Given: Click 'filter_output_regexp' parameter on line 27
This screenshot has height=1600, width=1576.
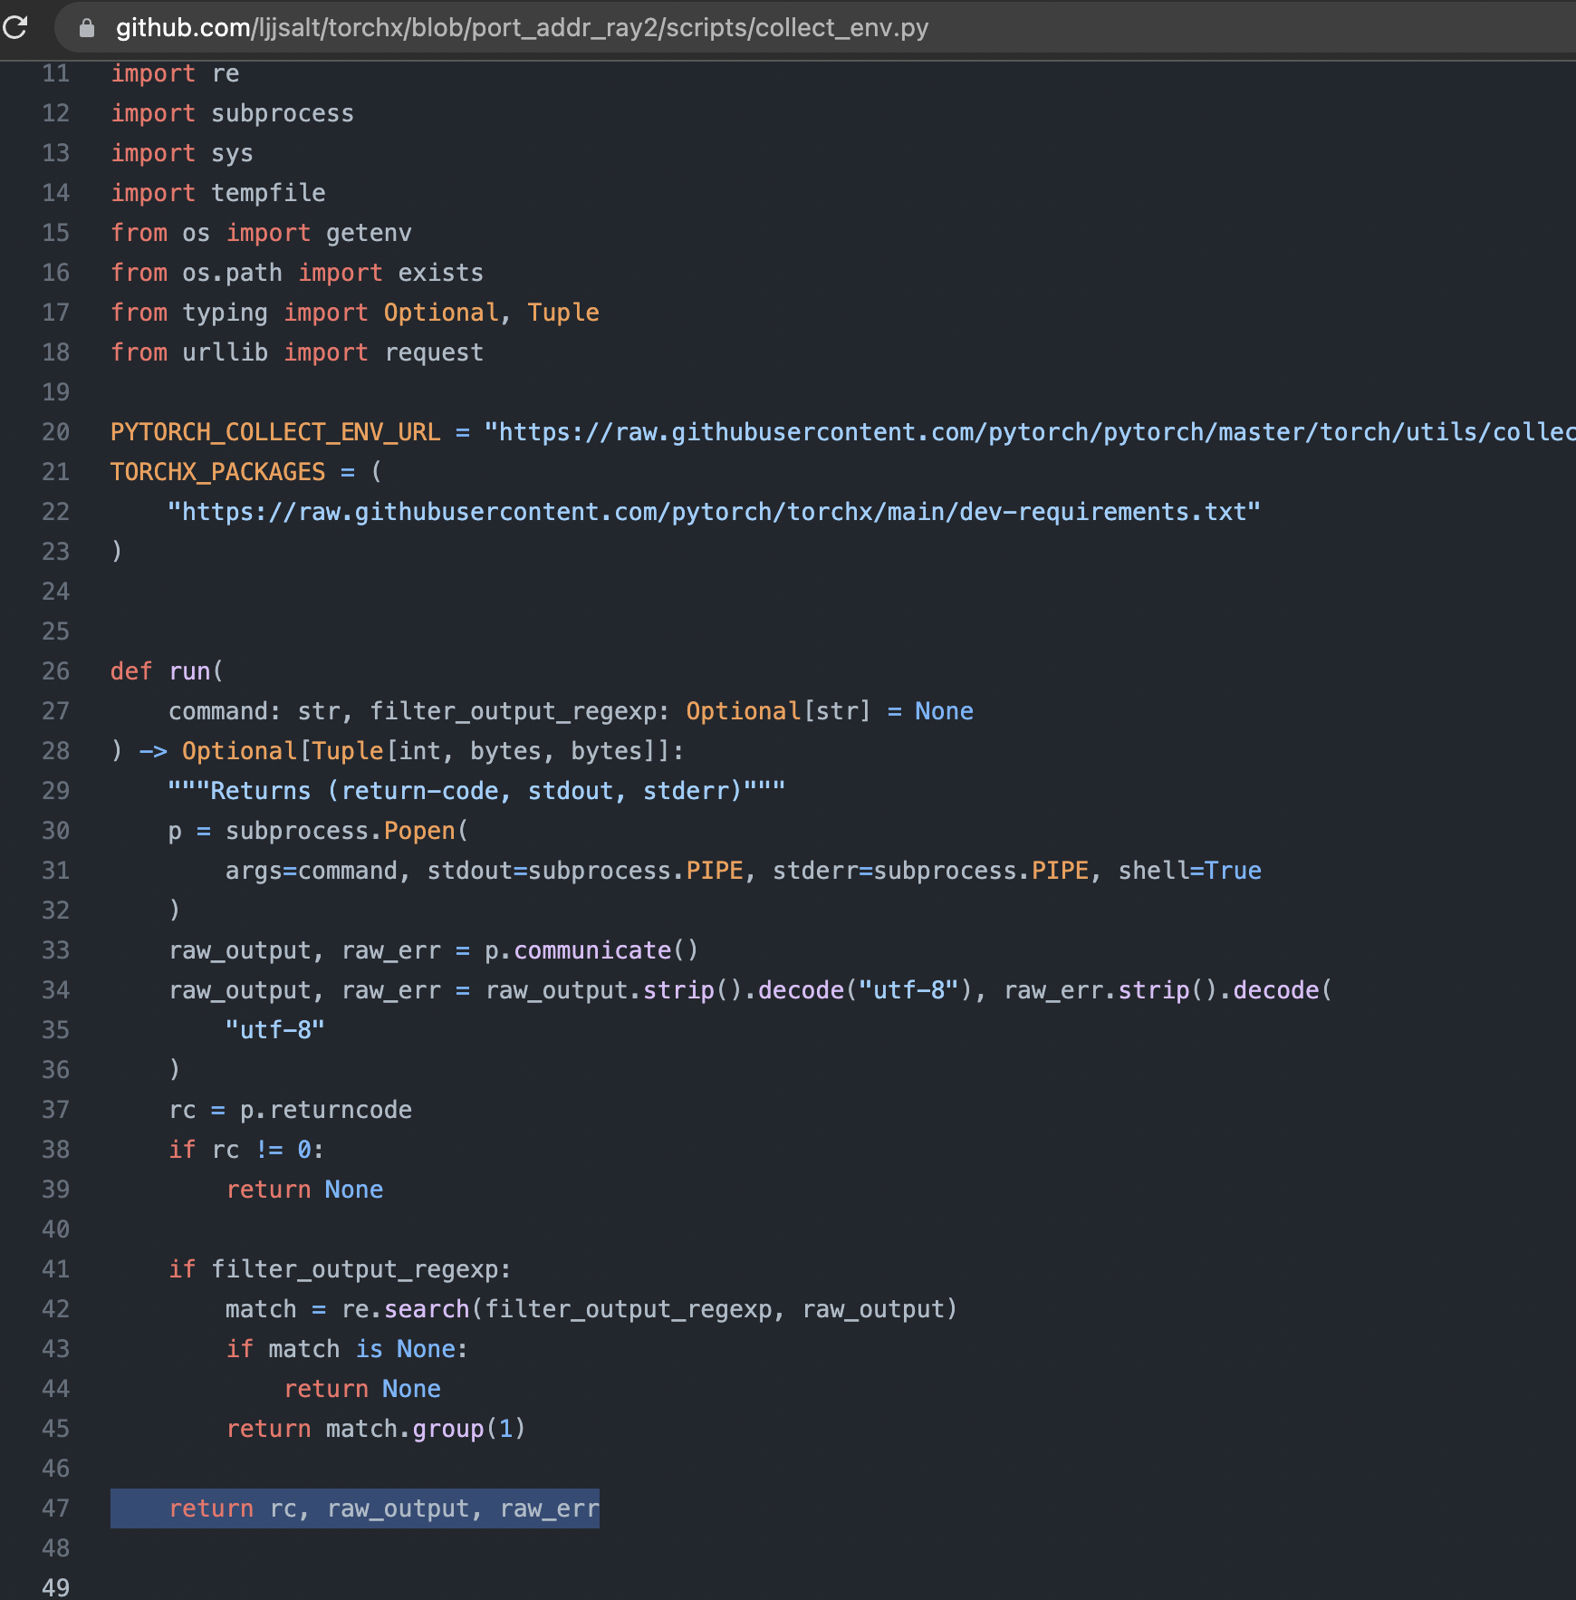Looking at the screenshot, I should click(514, 711).
